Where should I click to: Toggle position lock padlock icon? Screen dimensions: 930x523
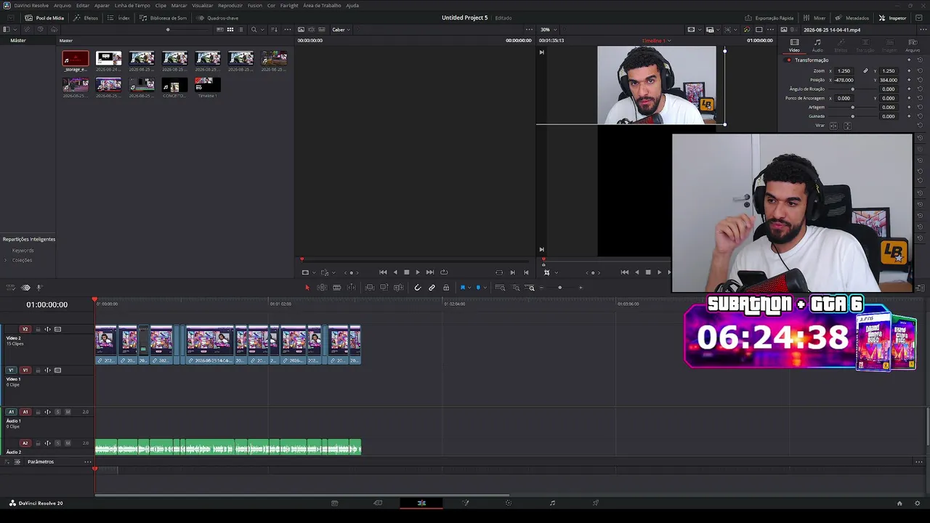446,288
